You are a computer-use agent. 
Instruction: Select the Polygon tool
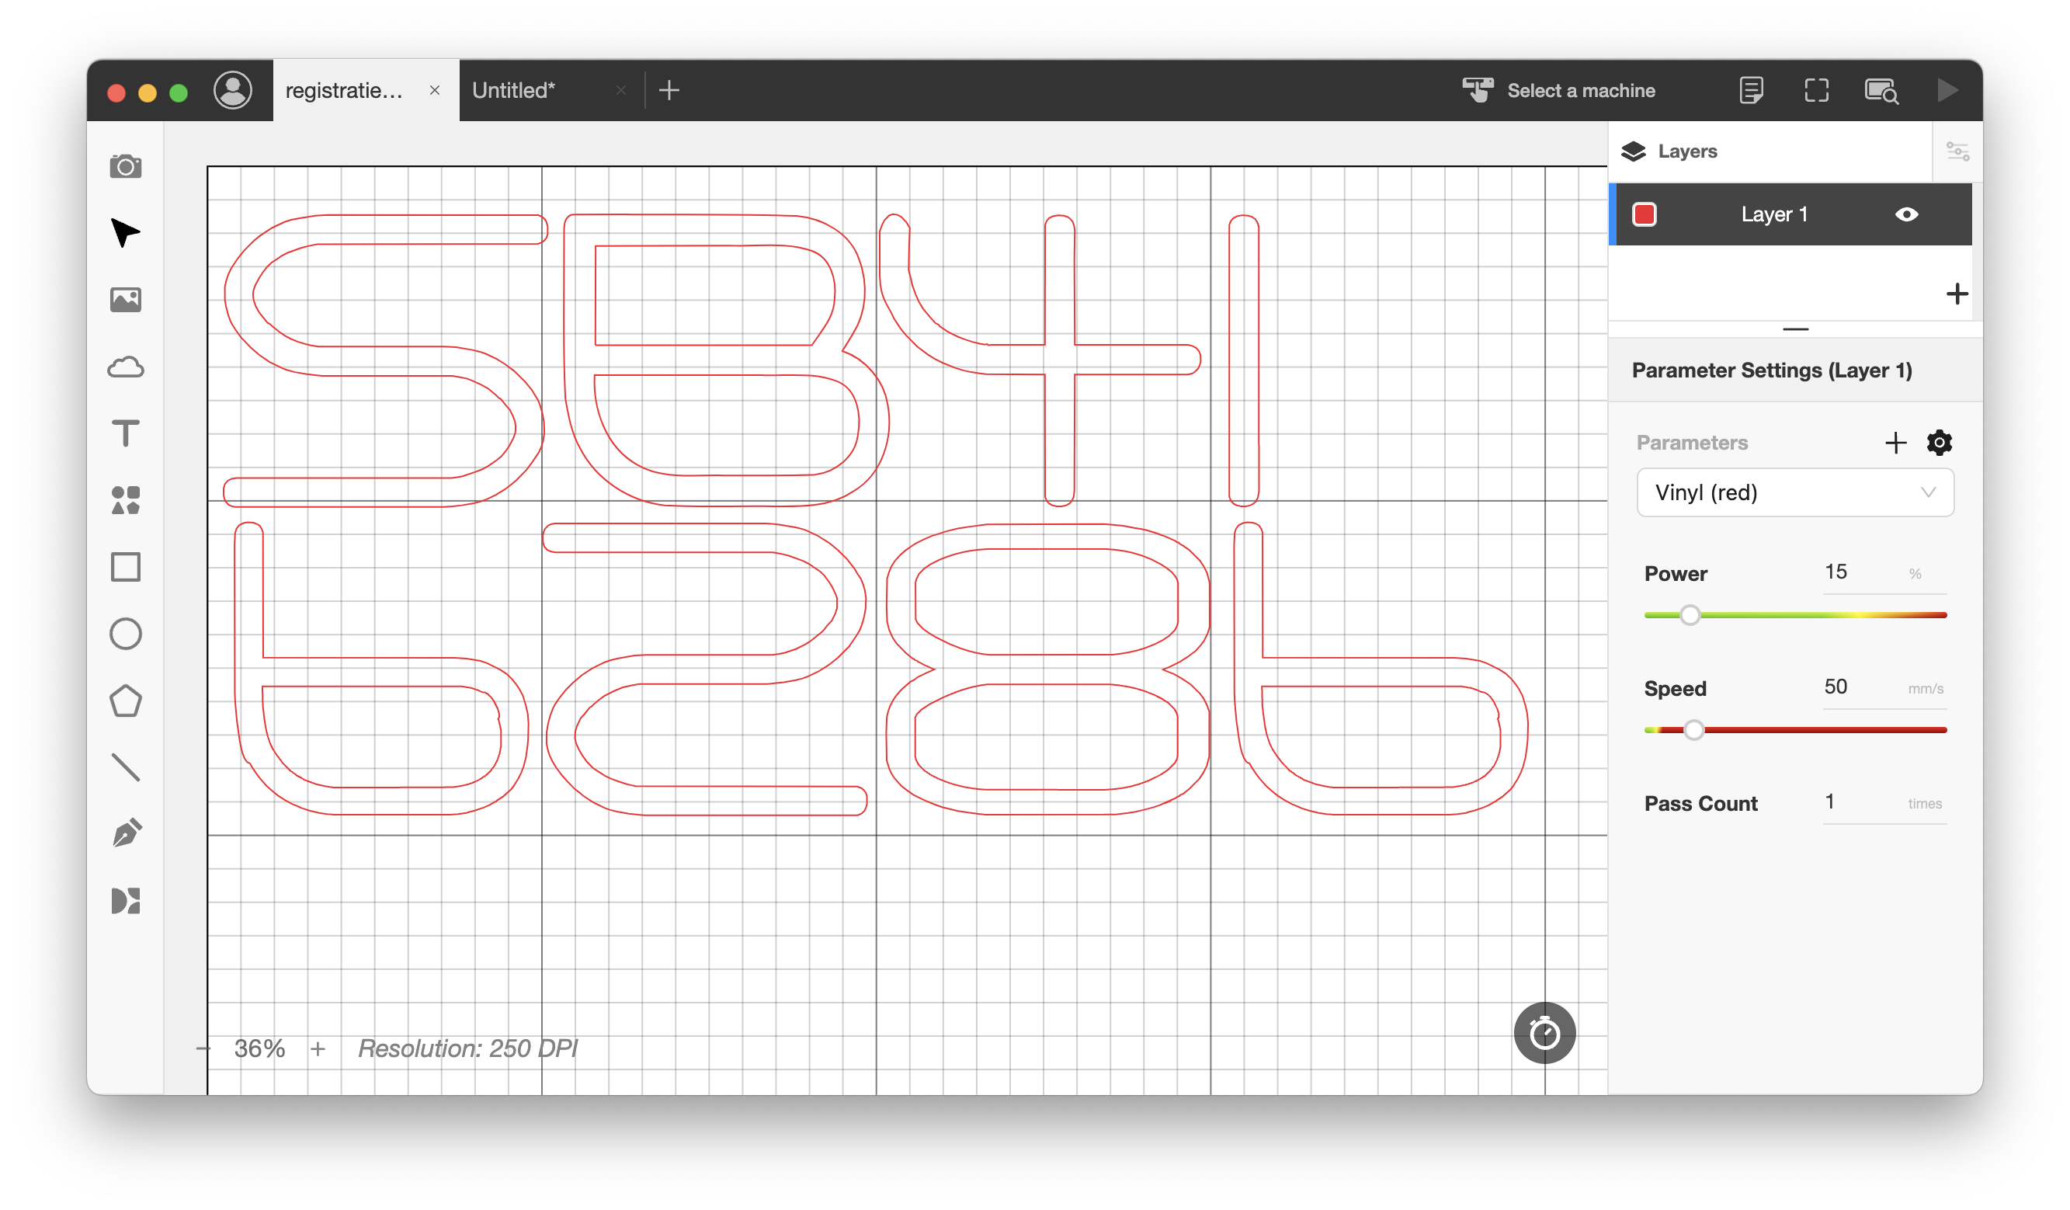(126, 701)
